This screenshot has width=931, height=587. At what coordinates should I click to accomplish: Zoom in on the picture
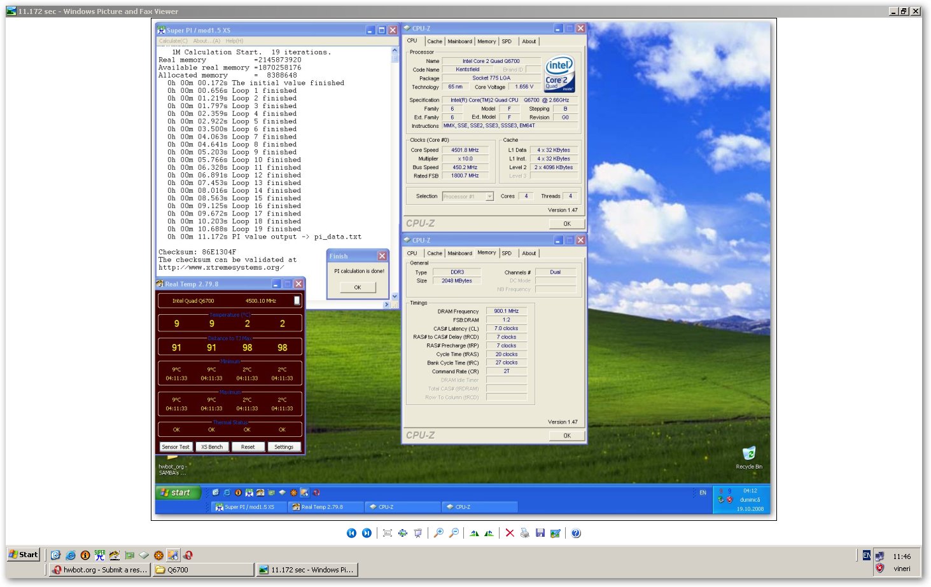pos(438,533)
